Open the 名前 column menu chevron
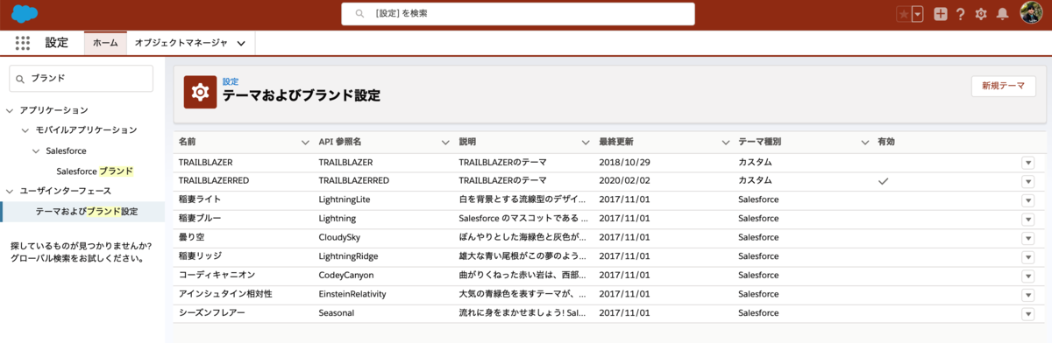The height and width of the screenshot is (343, 1052). (x=305, y=142)
